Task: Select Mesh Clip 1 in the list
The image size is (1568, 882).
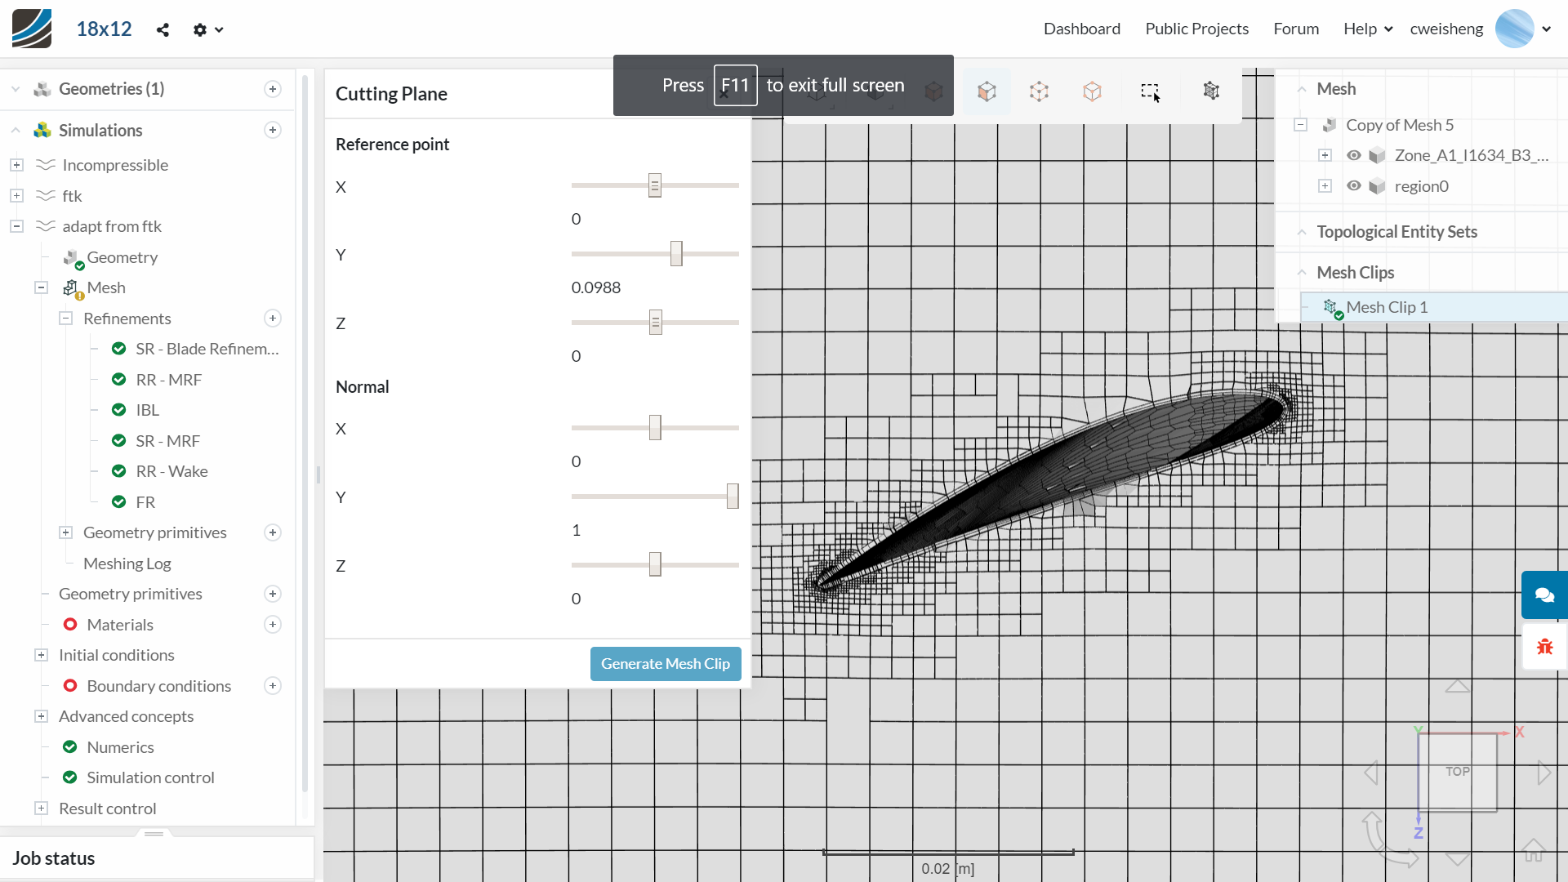Action: click(1387, 307)
